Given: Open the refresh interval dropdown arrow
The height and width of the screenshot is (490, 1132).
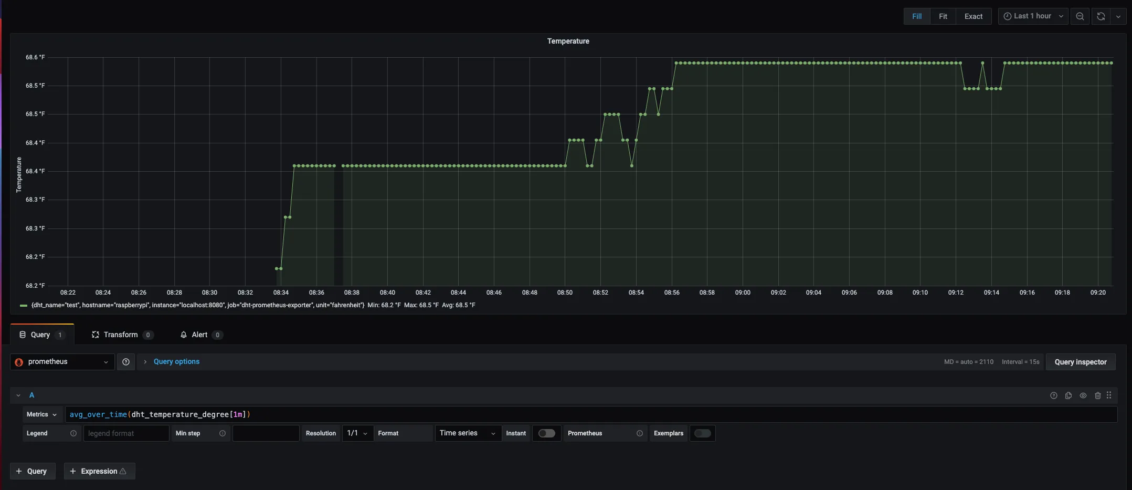Looking at the screenshot, I should 1118,16.
